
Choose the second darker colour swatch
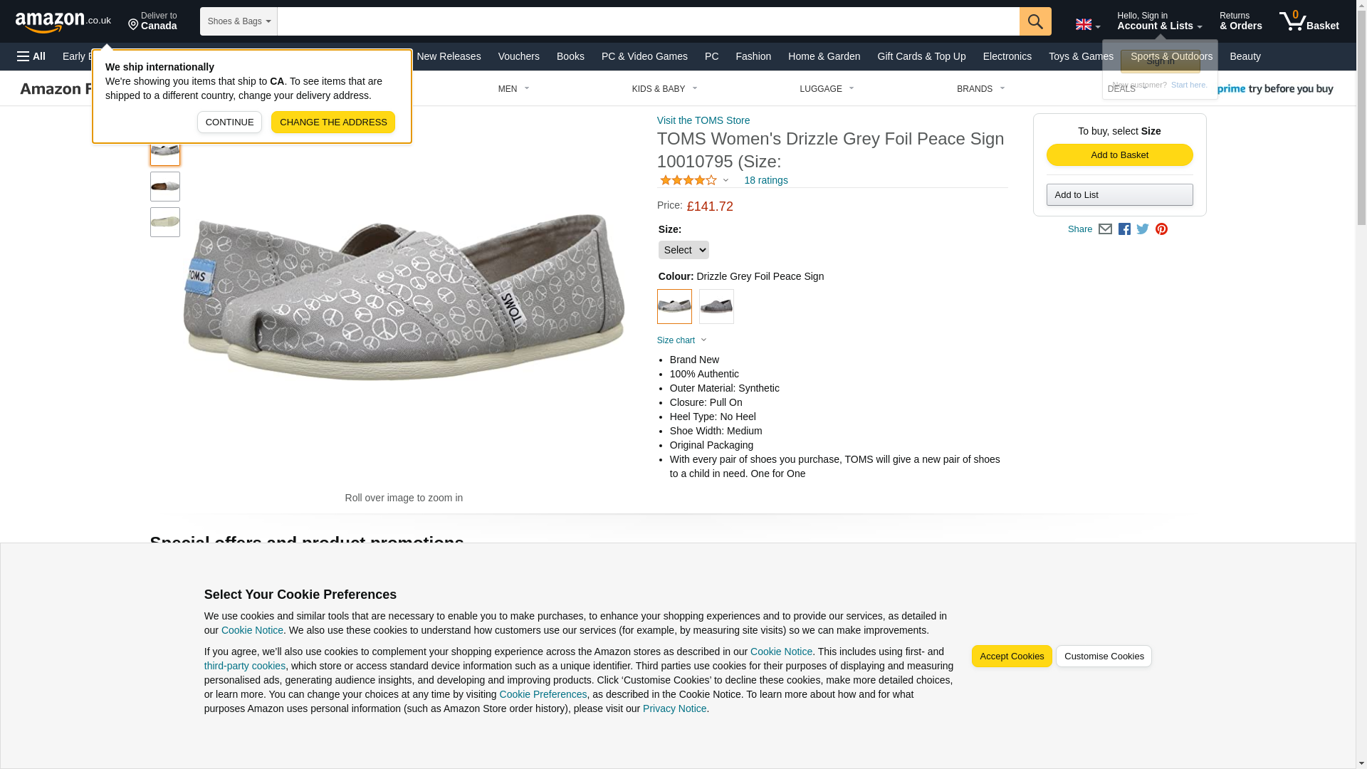(x=716, y=306)
